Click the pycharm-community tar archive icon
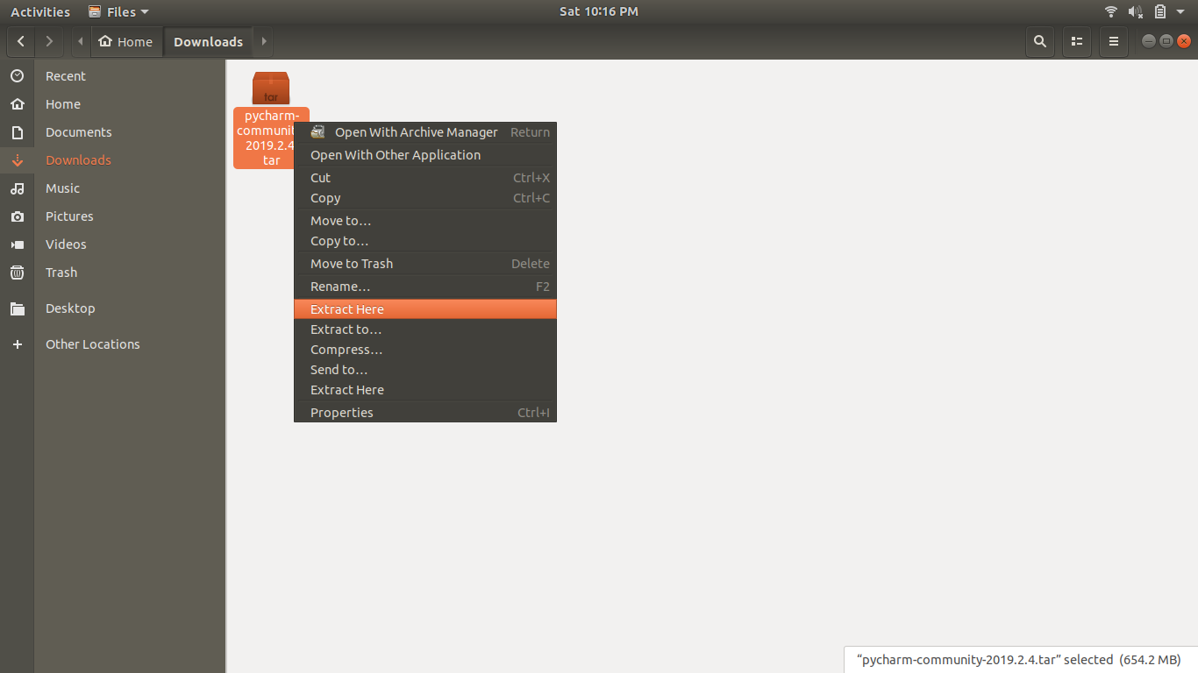Viewport: 1198px width, 673px height. click(x=271, y=89)
